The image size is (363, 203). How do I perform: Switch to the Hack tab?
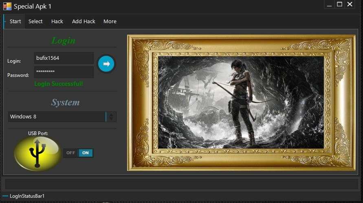click(57, 22)
